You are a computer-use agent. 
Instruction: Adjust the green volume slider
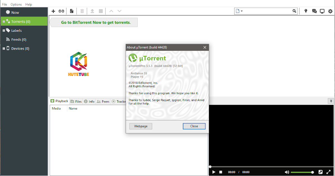click(x=302, y=172)
